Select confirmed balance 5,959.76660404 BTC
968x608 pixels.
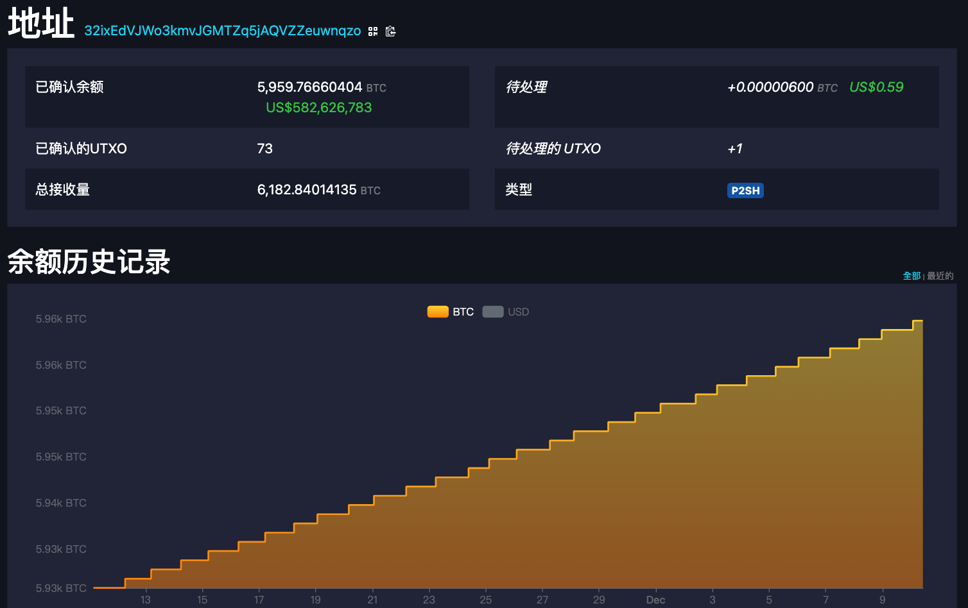(x=322, y=87)
